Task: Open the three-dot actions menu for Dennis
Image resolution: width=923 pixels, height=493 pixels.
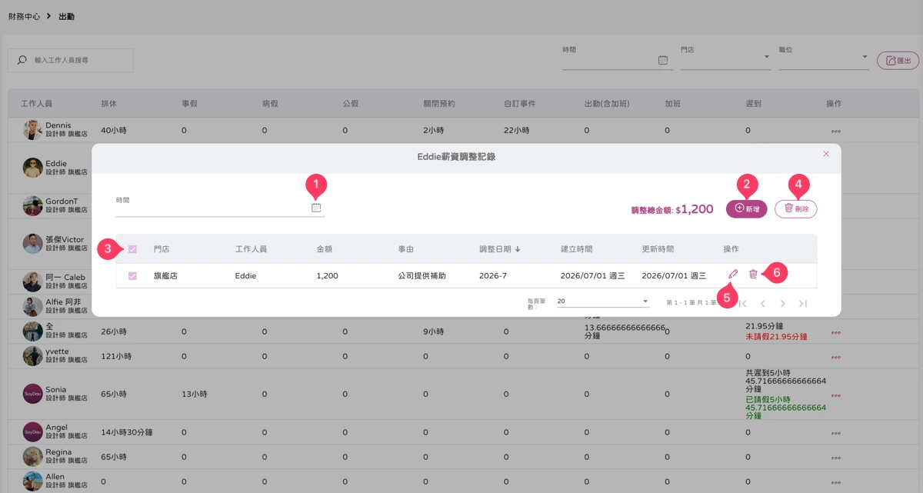Action: pos(835,132)
